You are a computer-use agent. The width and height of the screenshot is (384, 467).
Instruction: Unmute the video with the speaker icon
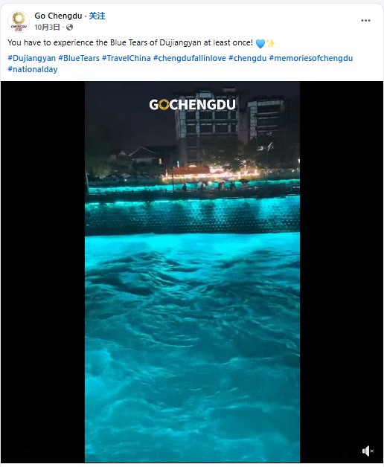(x=368, y=451)
